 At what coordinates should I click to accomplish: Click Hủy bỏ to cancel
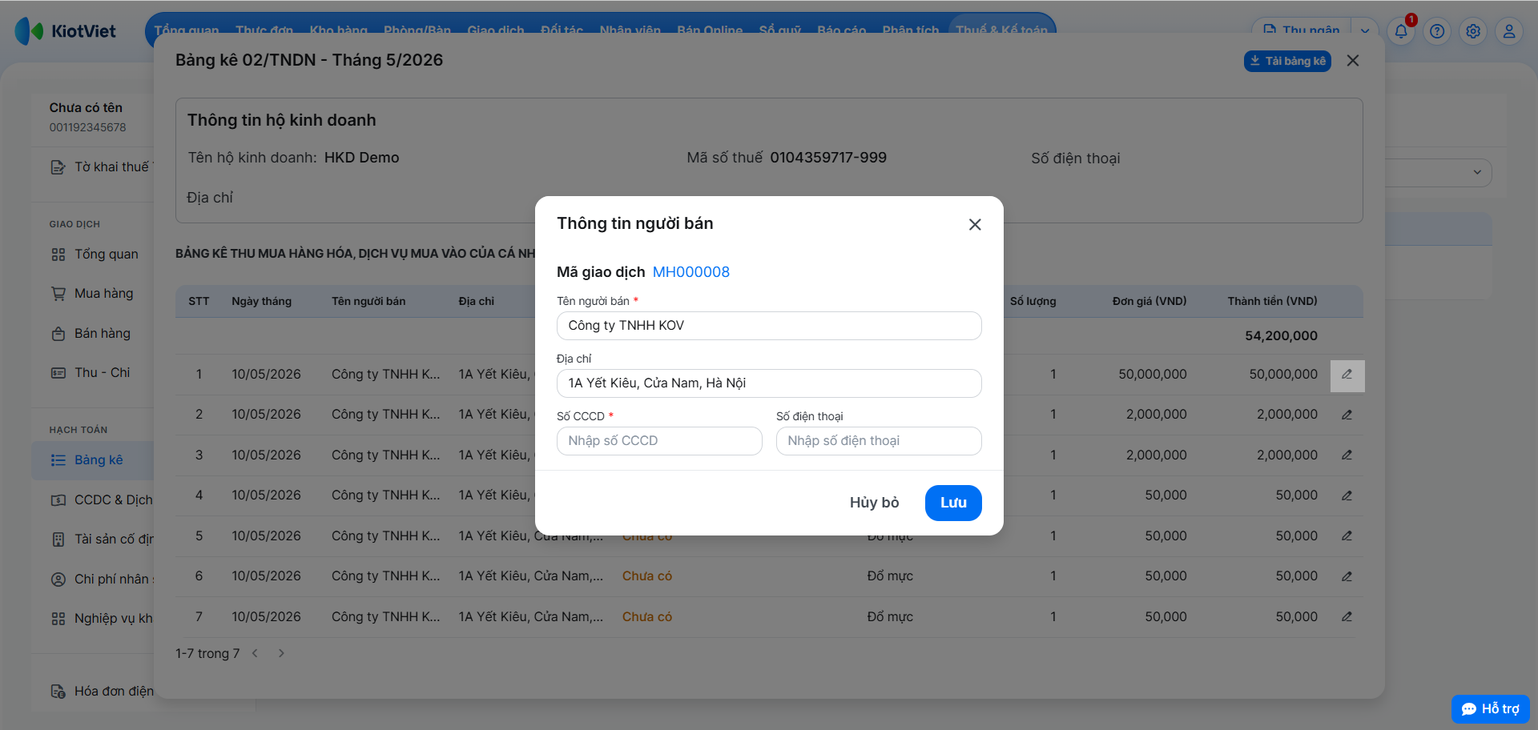(874, 503)
